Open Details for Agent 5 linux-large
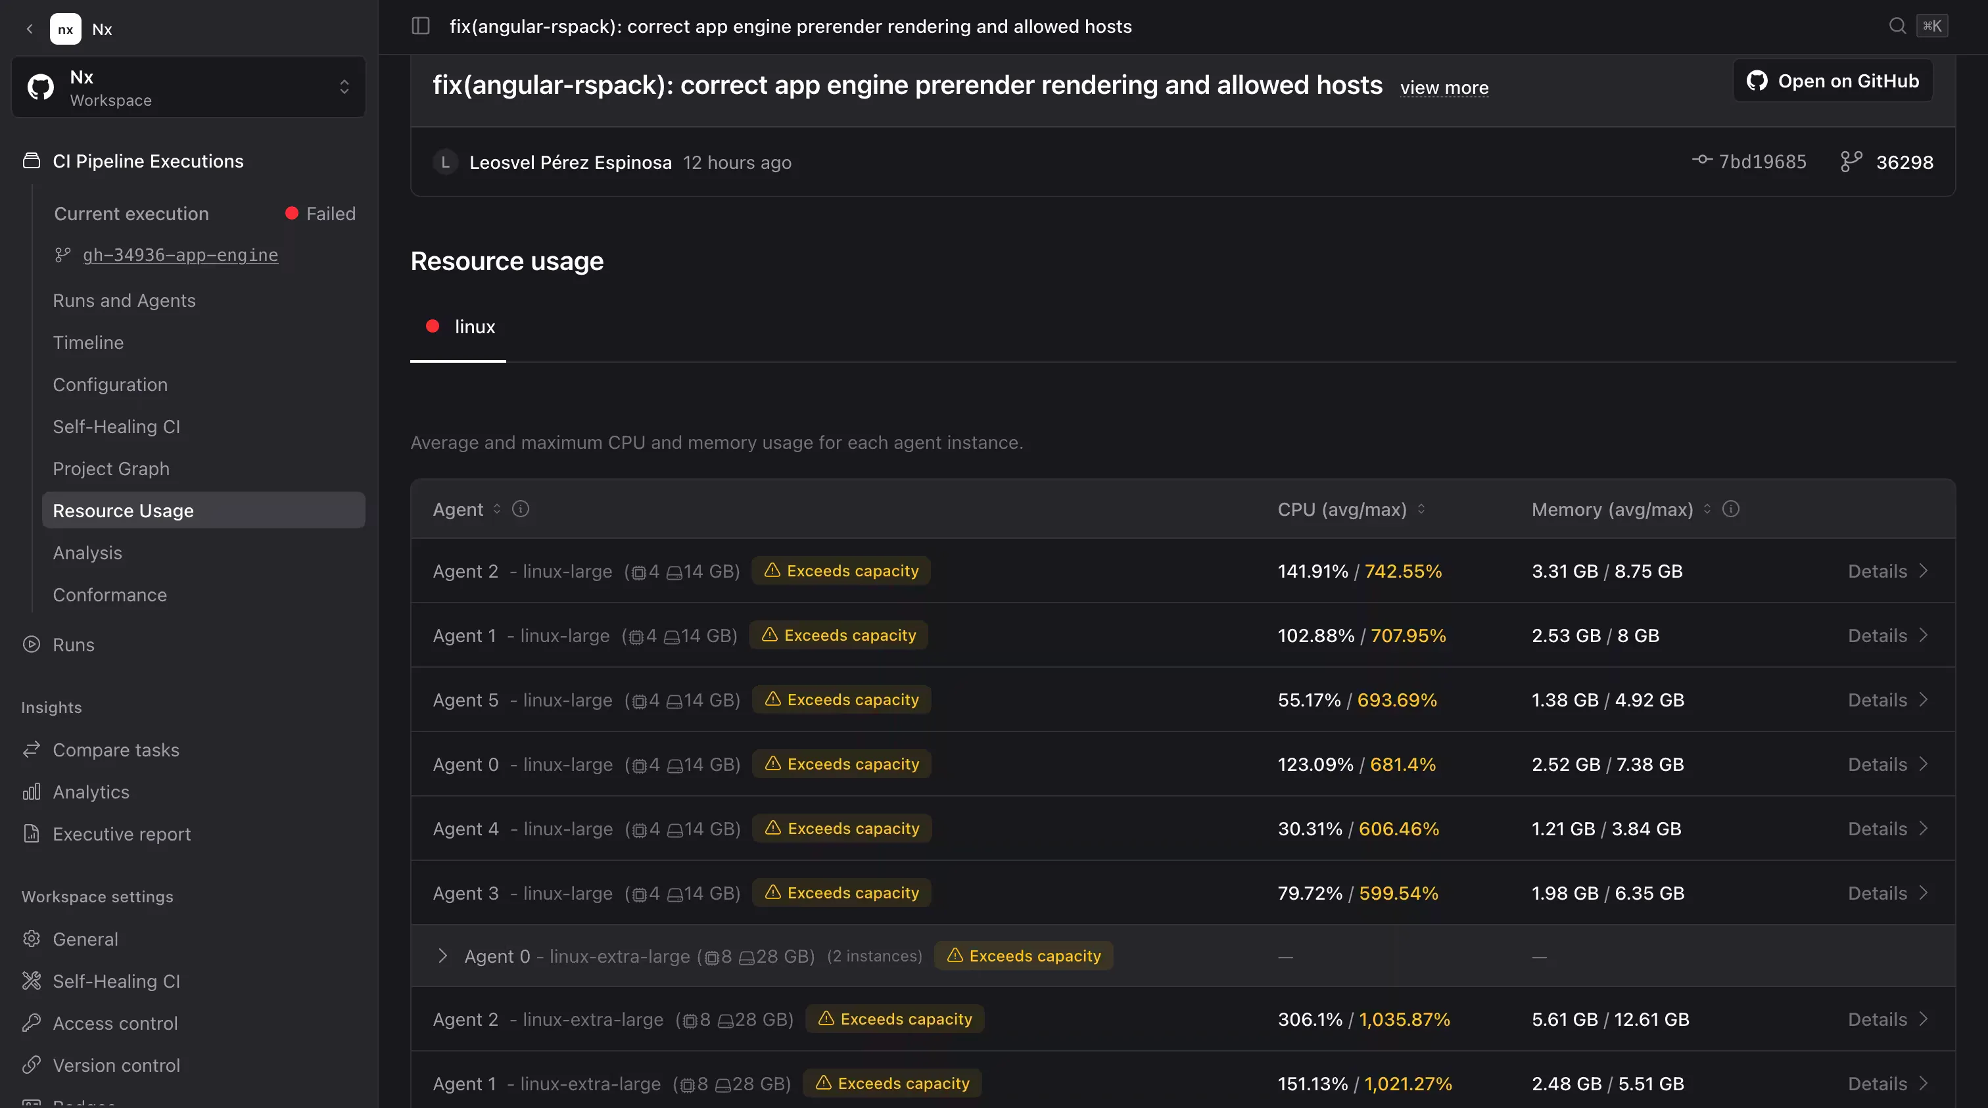The width and height of the screenshot is (1988, 1108). 1887,700
